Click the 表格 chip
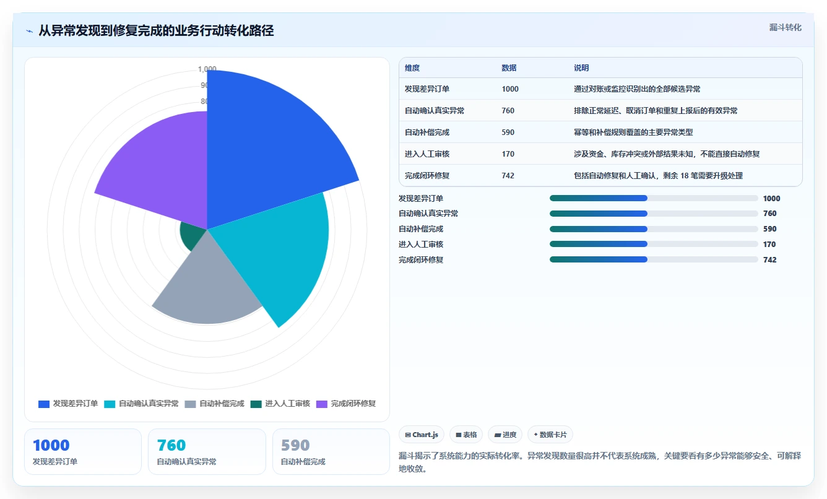This screenshot has height=499, width=827. [x=466, y=435]
